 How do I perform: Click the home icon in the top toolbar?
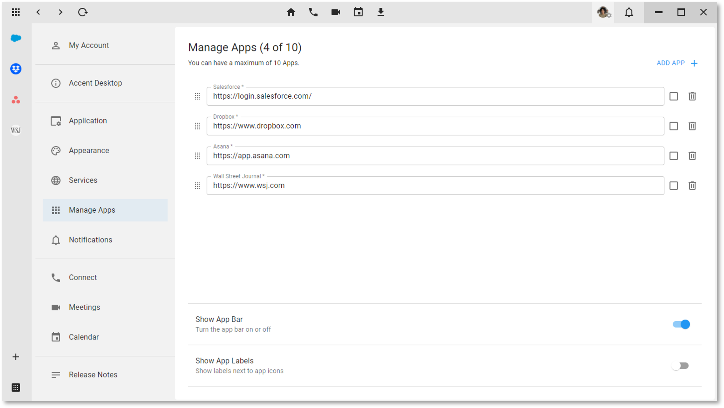pyautogui.click(x=291, y=12)
